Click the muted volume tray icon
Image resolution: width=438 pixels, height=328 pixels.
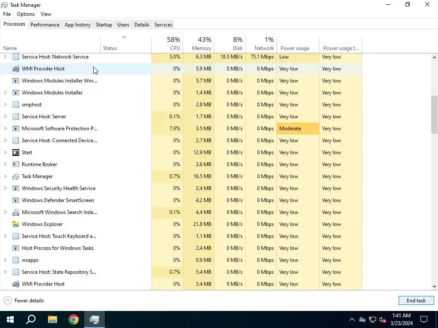click(x=382, y=319)
